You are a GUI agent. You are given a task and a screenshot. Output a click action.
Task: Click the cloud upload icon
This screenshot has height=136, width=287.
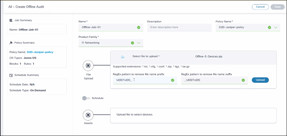click(x=123, y=56)
